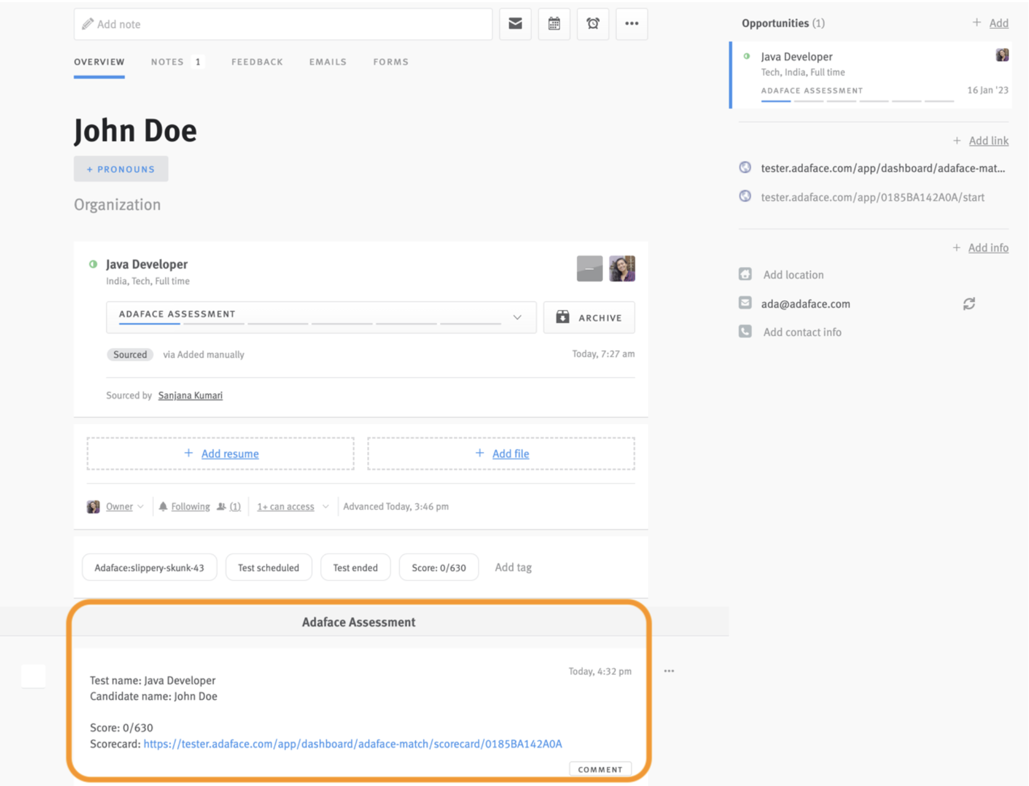Click the Test ended tag
Image resolution: width=1029 pixels, height=786 pixels.
(355, 567)
